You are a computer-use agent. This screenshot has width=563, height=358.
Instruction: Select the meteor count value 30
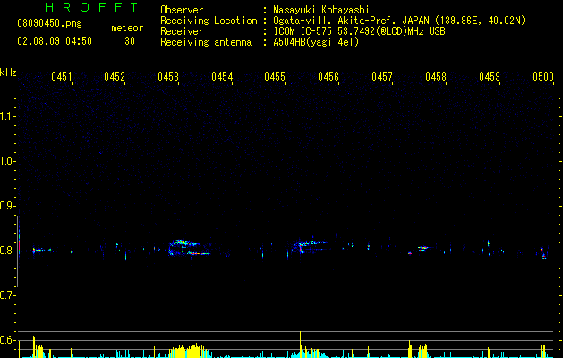point(130,41)
